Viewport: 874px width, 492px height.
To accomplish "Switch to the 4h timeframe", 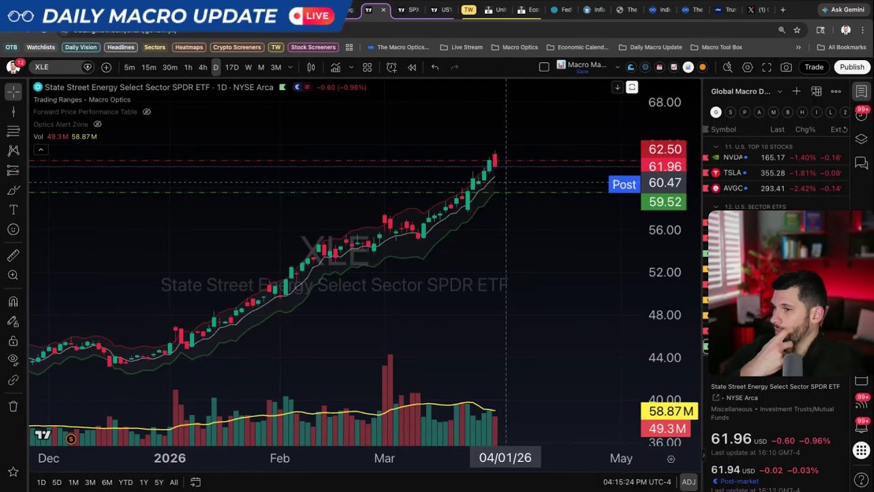I will [x=203, y=67].
